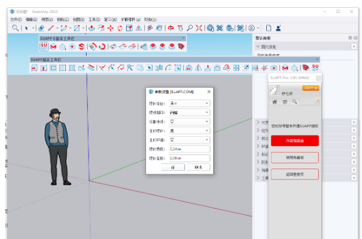Image resolution: width=362 pixels, height=239 pixels.
Task: Click the red M icon in SUAPP 3 toolbar
Action: tap(53, 47)
